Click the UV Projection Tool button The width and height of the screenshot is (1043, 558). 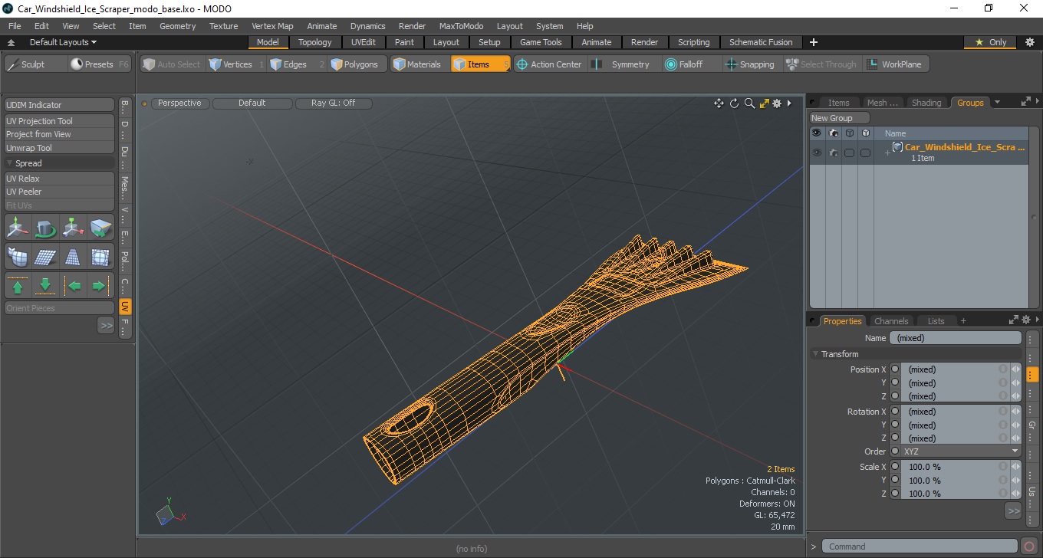60,121
